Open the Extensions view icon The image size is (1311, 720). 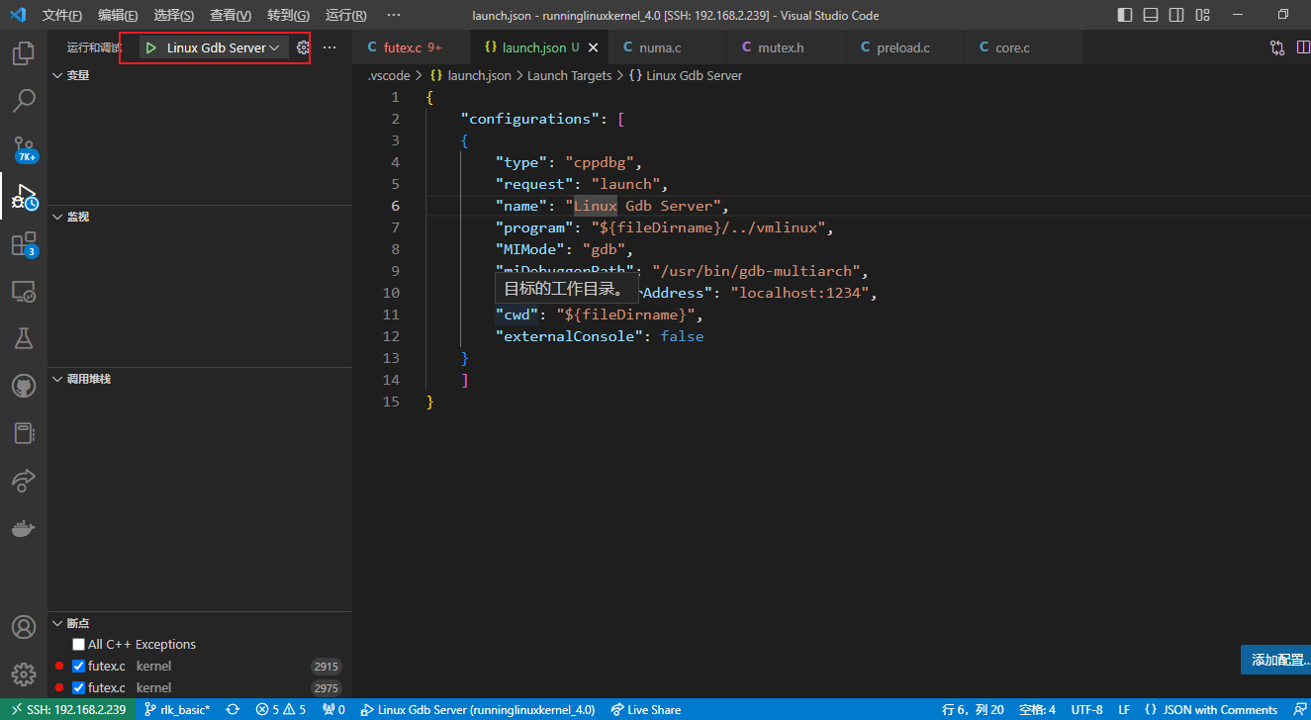click(24, 244)
